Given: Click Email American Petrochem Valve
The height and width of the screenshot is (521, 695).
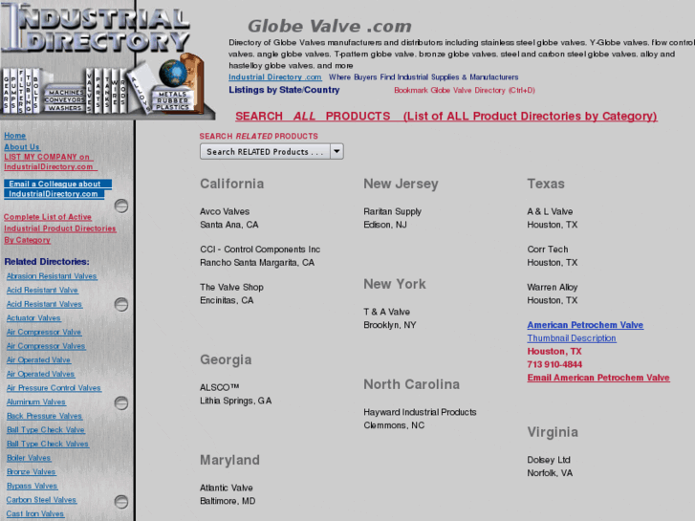Looking at the screenshot, I should pos(598,378).
